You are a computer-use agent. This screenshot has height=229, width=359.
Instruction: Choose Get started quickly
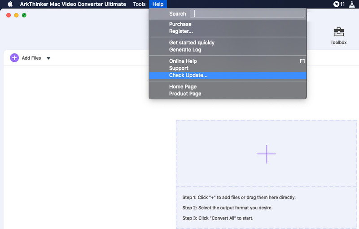tap(228, 43)
